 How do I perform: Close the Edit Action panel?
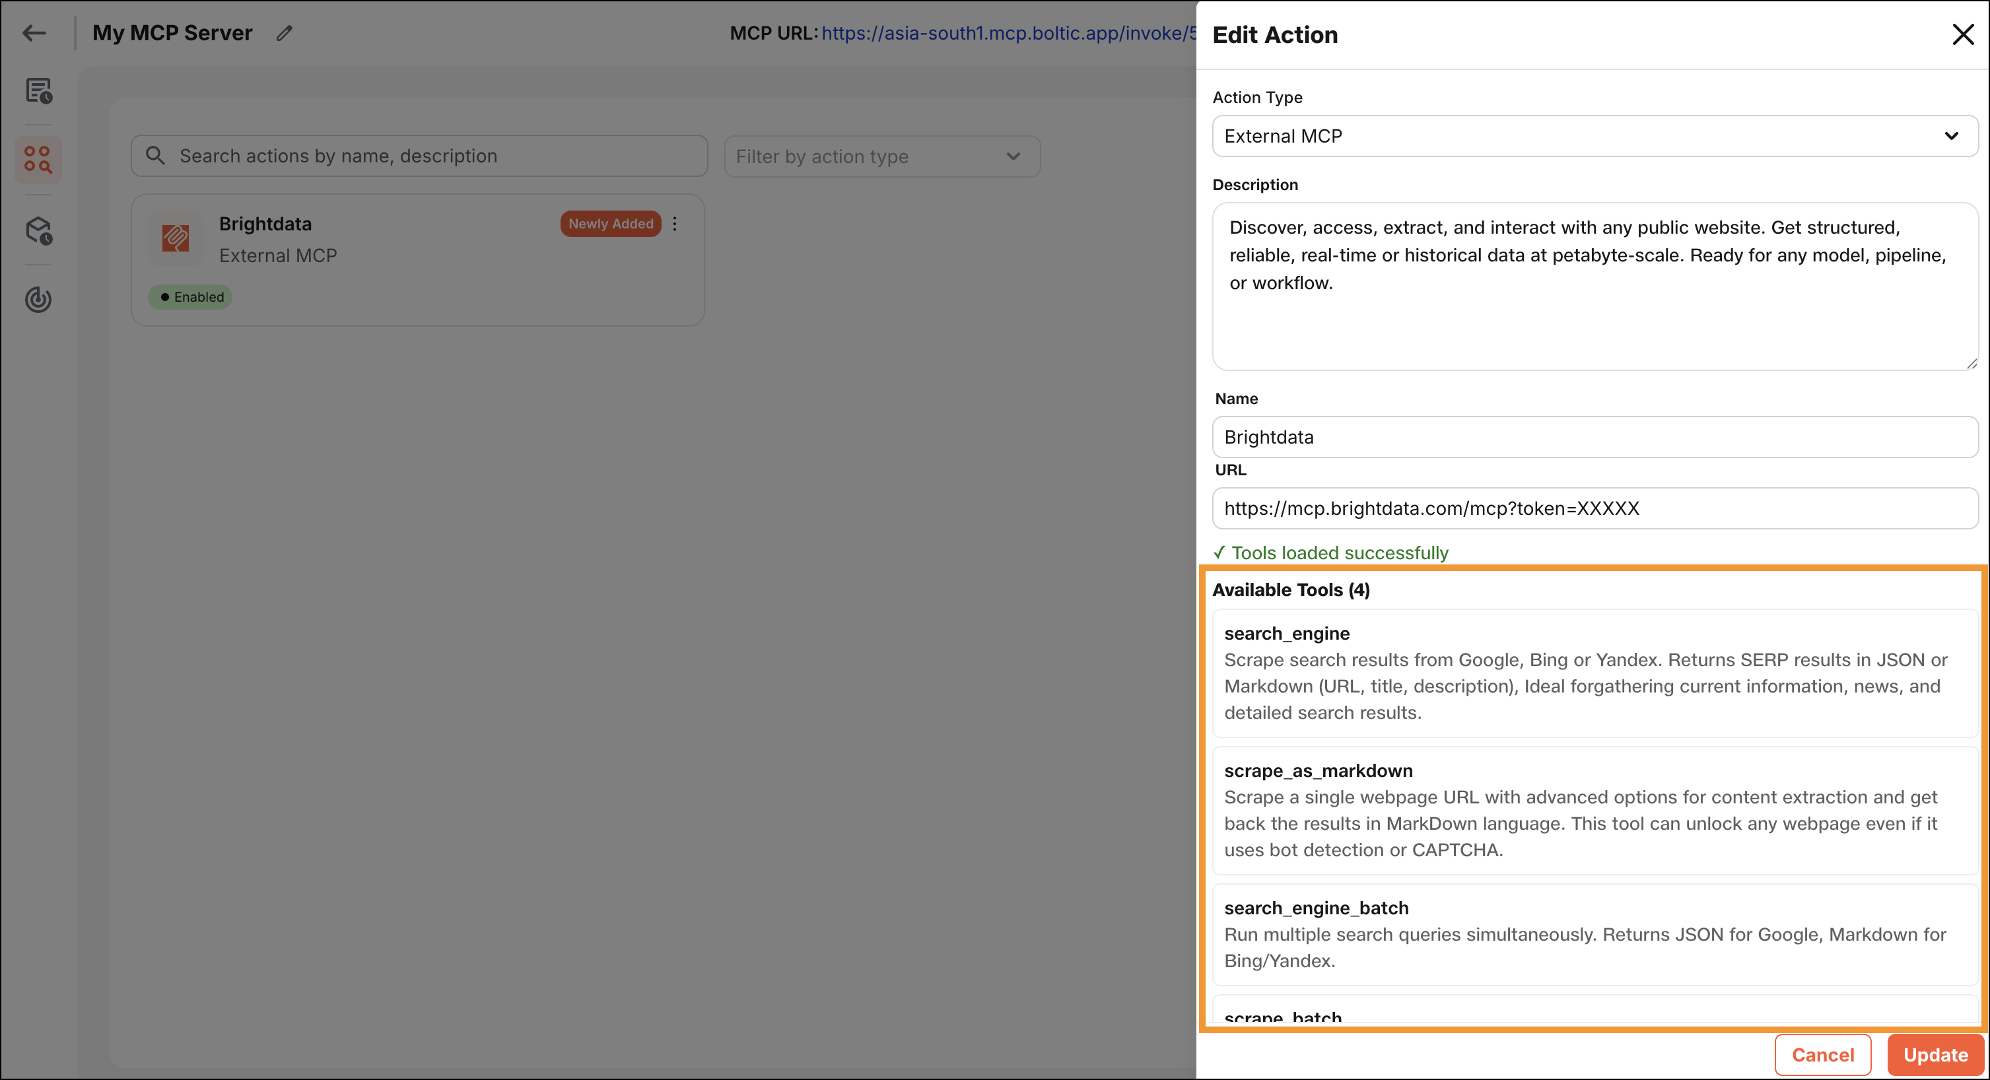1963,35
